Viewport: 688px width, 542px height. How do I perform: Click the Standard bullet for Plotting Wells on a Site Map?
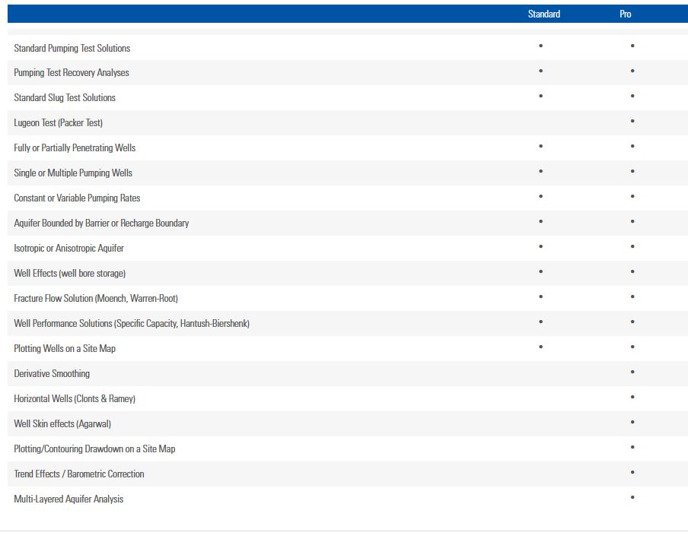(540, 347)
